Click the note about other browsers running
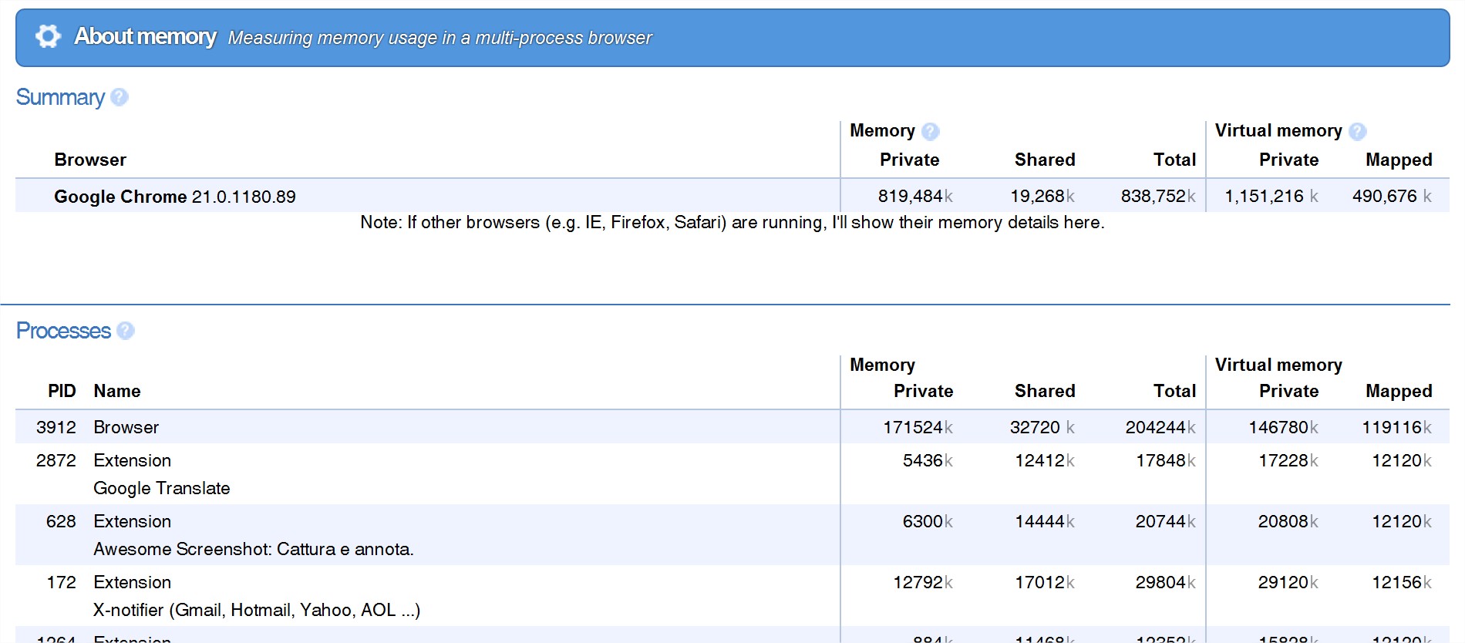The width and height of the screenshot is (1465, 643). pos(732,222)
